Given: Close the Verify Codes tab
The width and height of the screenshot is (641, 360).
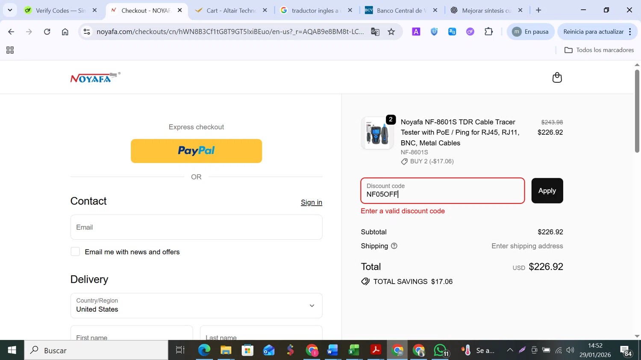Looking at the screenshot, I should (x=95, y=10).
